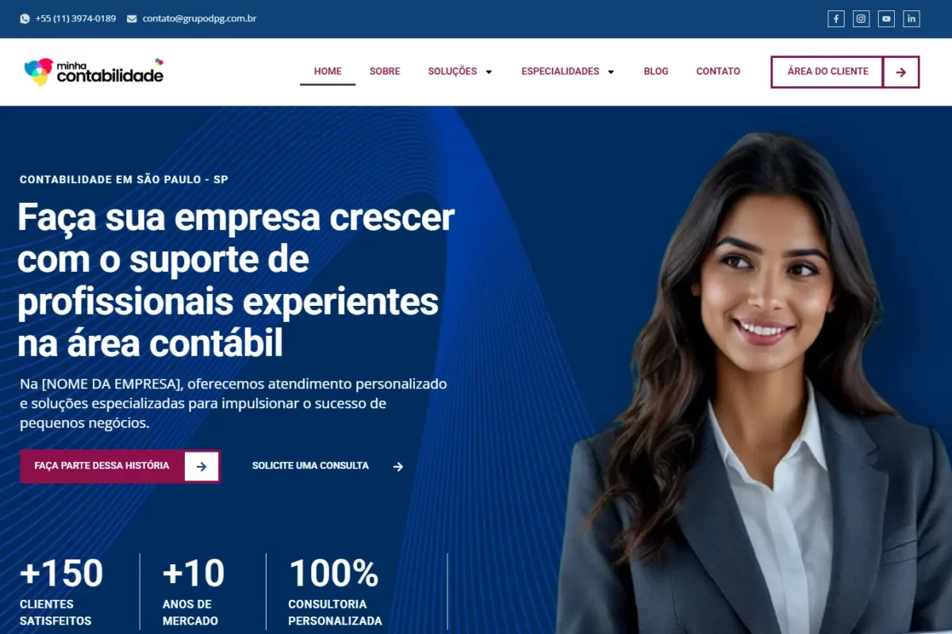Open the Facebook social icon
952x634 pixels.
pos(836,19)
